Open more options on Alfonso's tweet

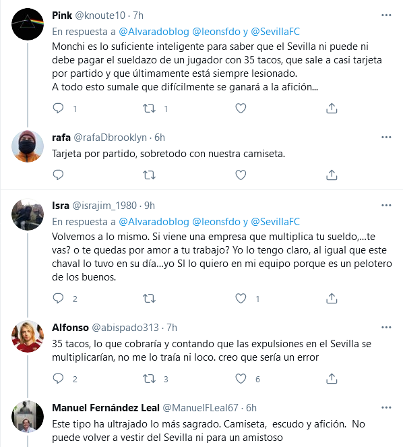pyautogui.click(x=386, y=327)
